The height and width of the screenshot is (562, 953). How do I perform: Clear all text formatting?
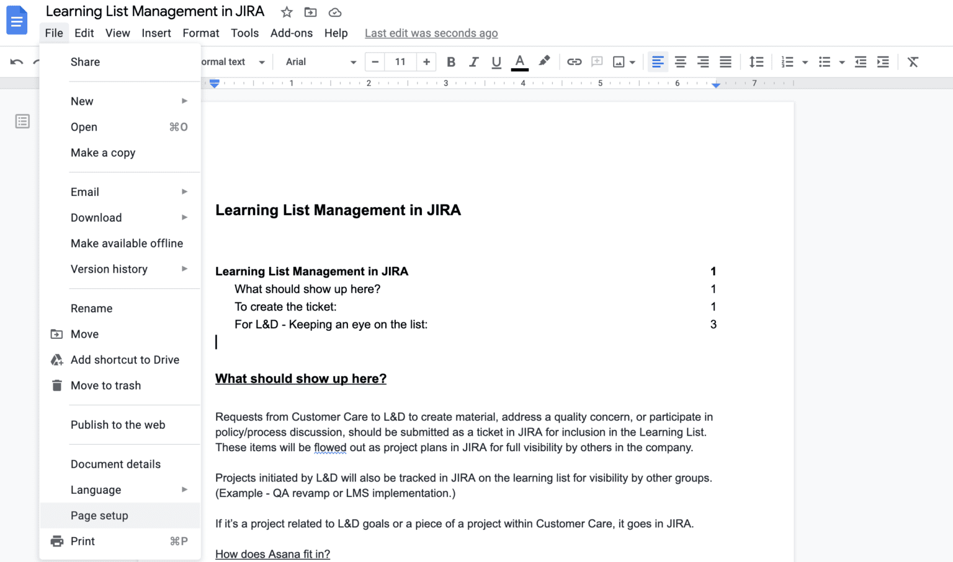[x=913, y=61]
